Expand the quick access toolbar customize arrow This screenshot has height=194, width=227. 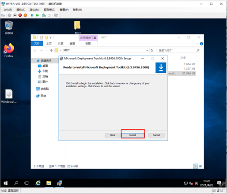[50, 38]
